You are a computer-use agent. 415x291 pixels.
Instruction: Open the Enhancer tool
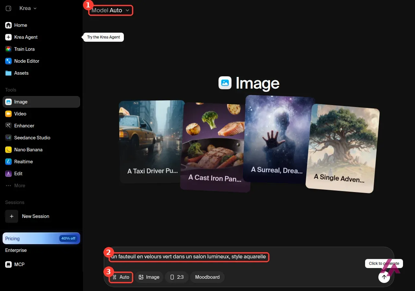coord(41,126)
